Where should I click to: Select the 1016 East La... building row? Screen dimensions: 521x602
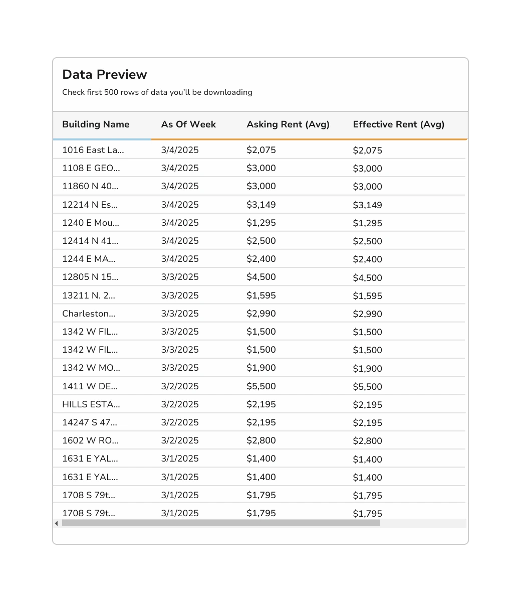(259, 150)
